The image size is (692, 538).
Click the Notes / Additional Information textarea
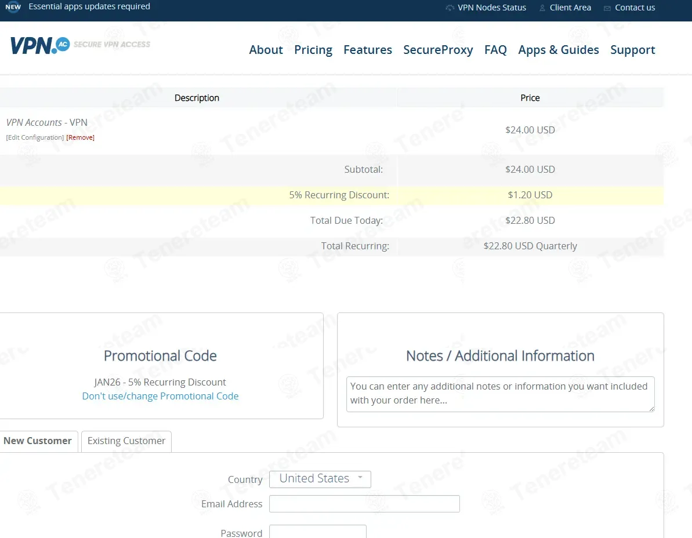point(500,394)
